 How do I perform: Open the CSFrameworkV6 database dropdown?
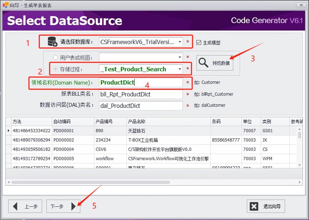[180, 41]
